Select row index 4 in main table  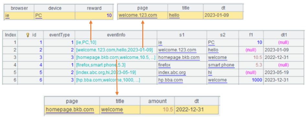[x=10, y=65]
